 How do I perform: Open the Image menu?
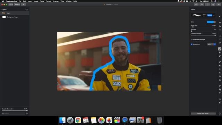[x=36, y=1]
